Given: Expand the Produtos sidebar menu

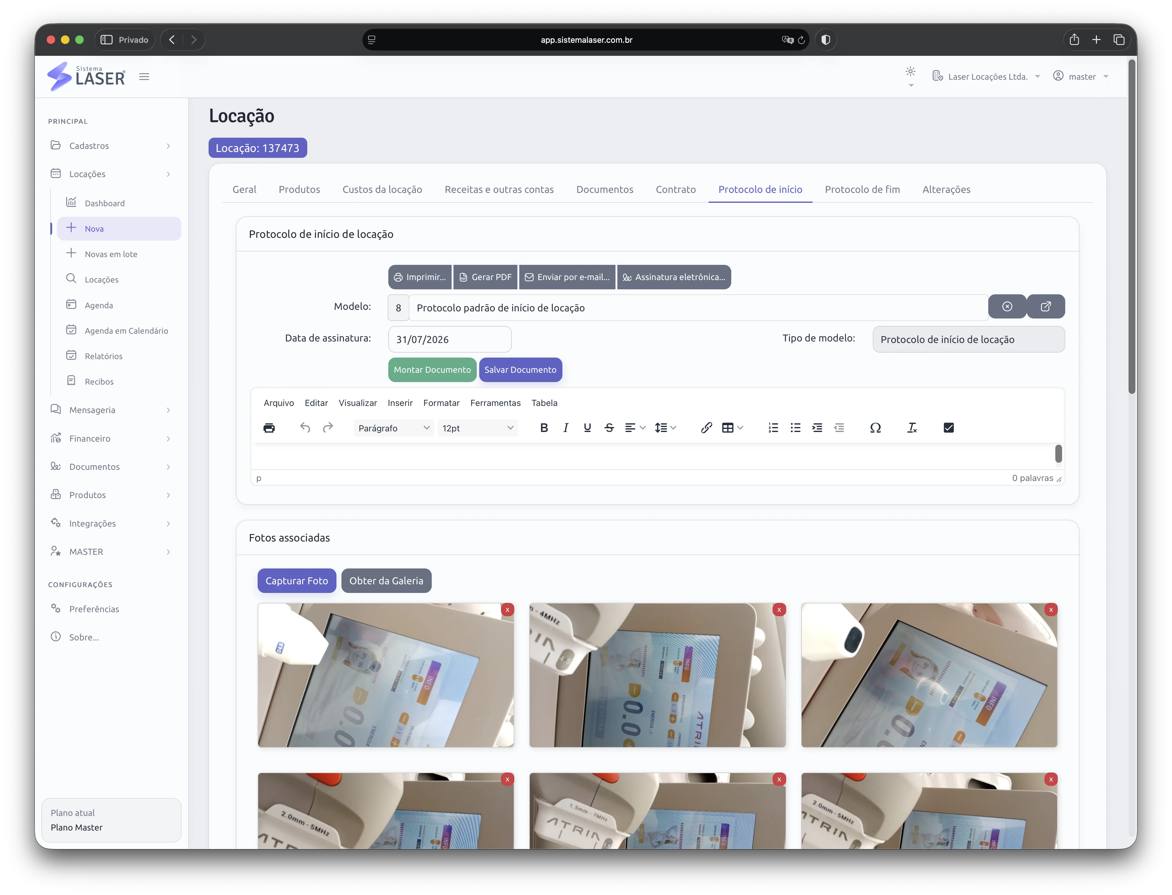Looking at the screenshot, I should coord(111,495).
